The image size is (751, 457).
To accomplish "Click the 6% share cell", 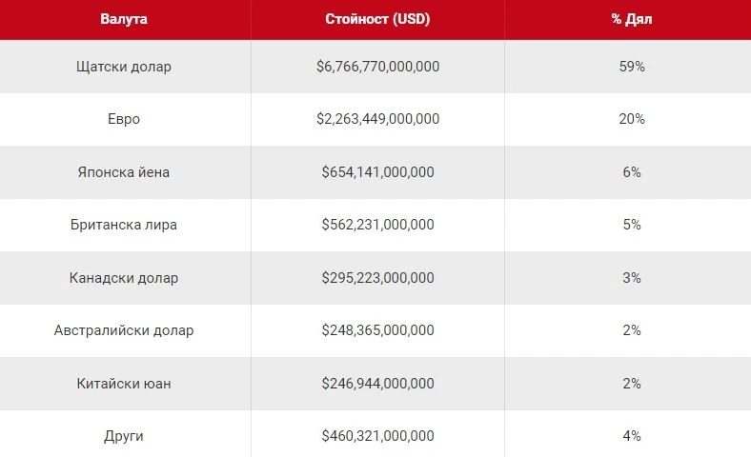I will pos(631,171).
